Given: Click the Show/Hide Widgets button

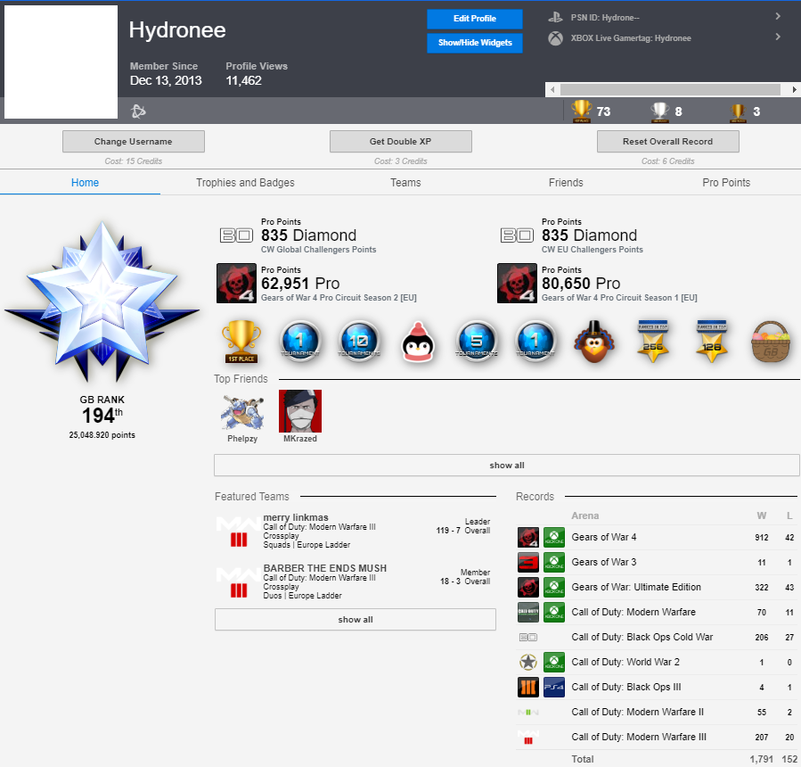Looking at the screenshot, I should (x=475, y=43).
